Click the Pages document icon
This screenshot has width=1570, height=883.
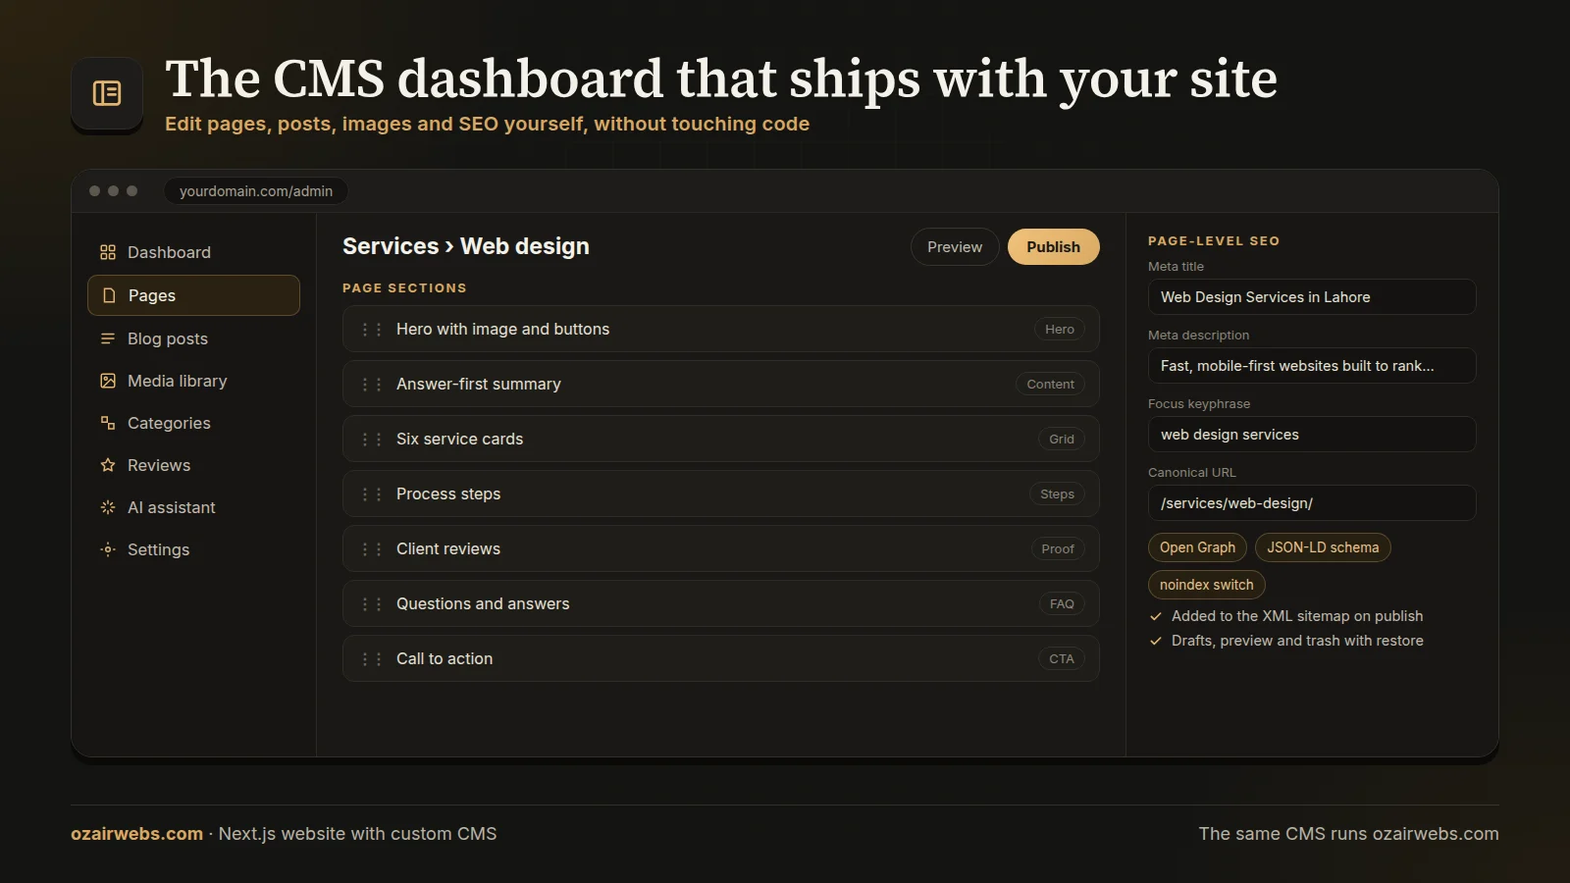(x=109, y=295)
